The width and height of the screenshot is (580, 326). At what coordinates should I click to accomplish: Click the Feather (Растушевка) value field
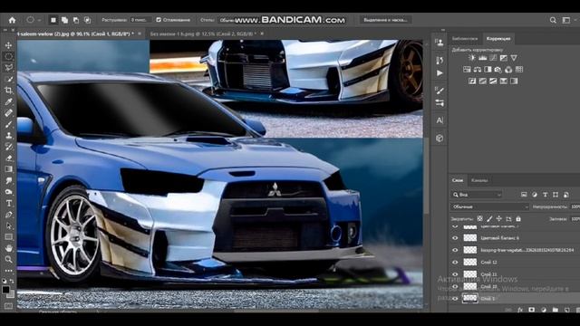coord(140,20)
